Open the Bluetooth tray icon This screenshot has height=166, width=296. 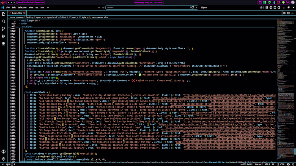tap(274, 3)
